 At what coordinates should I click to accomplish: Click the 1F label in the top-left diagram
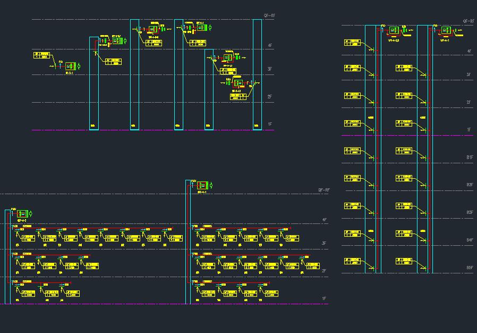270,124
